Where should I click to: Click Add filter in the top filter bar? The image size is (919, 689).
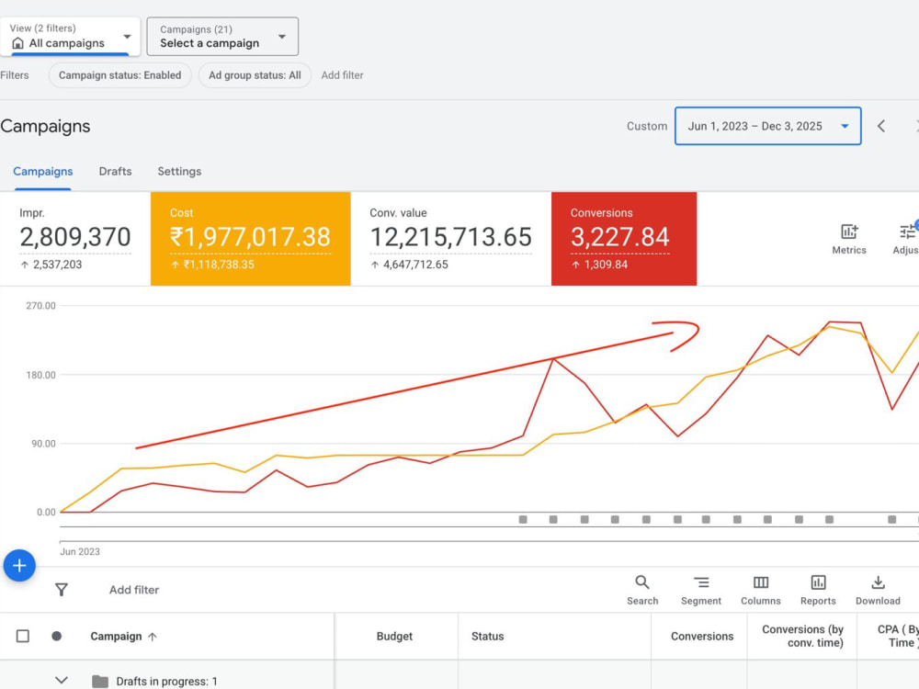(x=342, y=75)
